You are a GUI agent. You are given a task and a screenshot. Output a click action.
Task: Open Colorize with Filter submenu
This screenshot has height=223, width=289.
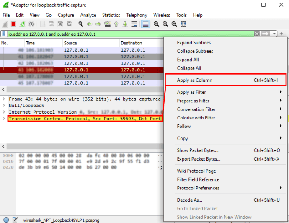[226, 118]
